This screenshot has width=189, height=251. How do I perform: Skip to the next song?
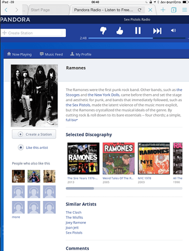tap(157, 31)
